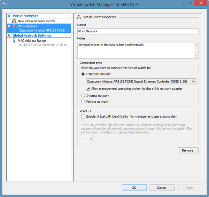This screenshot has width=209, height=197.
Task: Click the OK button
Action: pos(134,187)
